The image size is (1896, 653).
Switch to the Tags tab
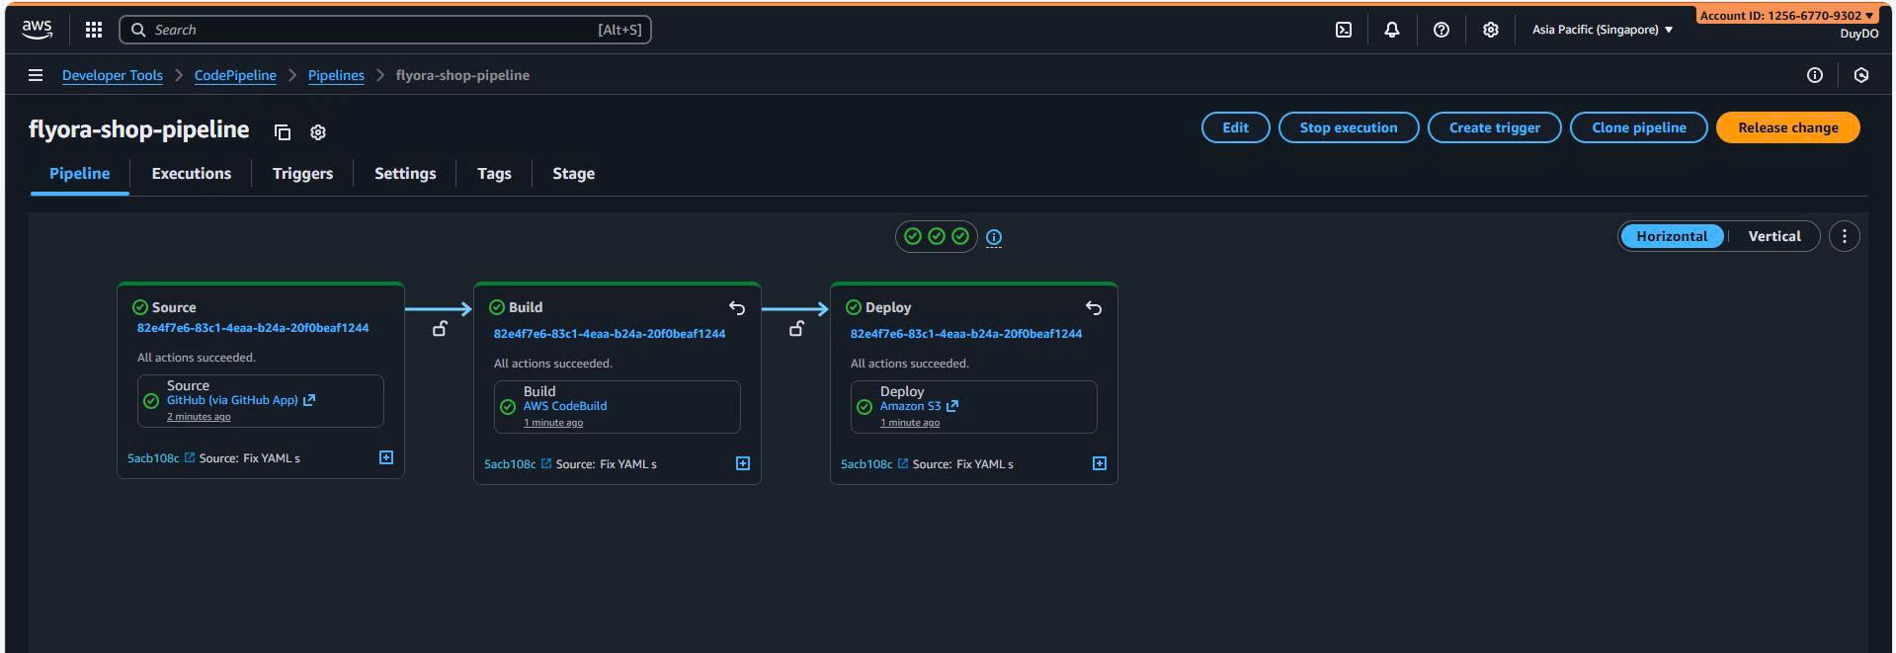(x=494, y=174)
